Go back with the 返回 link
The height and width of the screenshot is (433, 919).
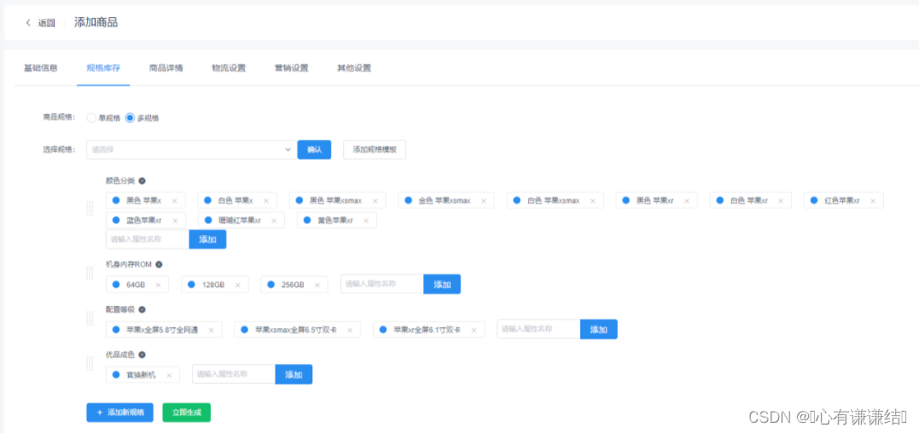(x=47, y=23)
